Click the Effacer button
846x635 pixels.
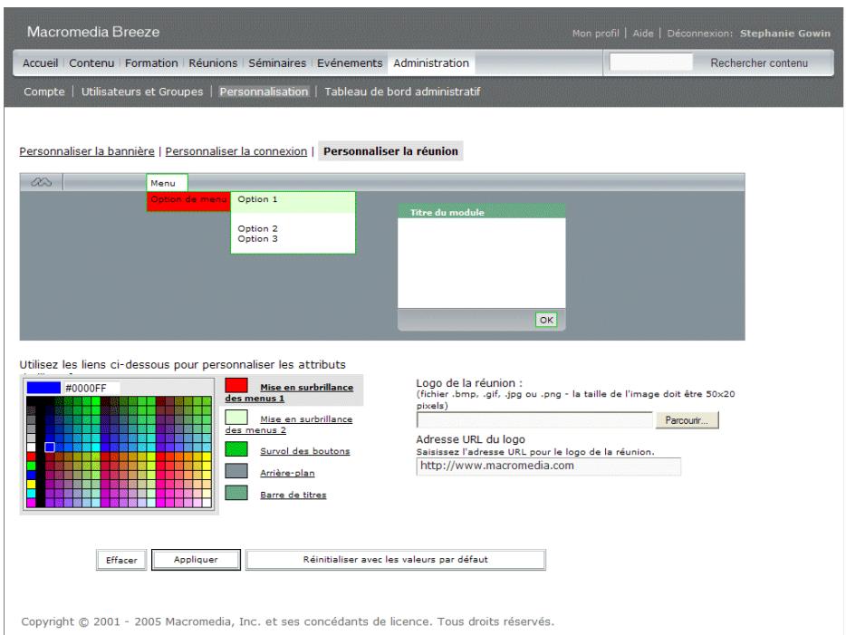[x=121, y=560]
